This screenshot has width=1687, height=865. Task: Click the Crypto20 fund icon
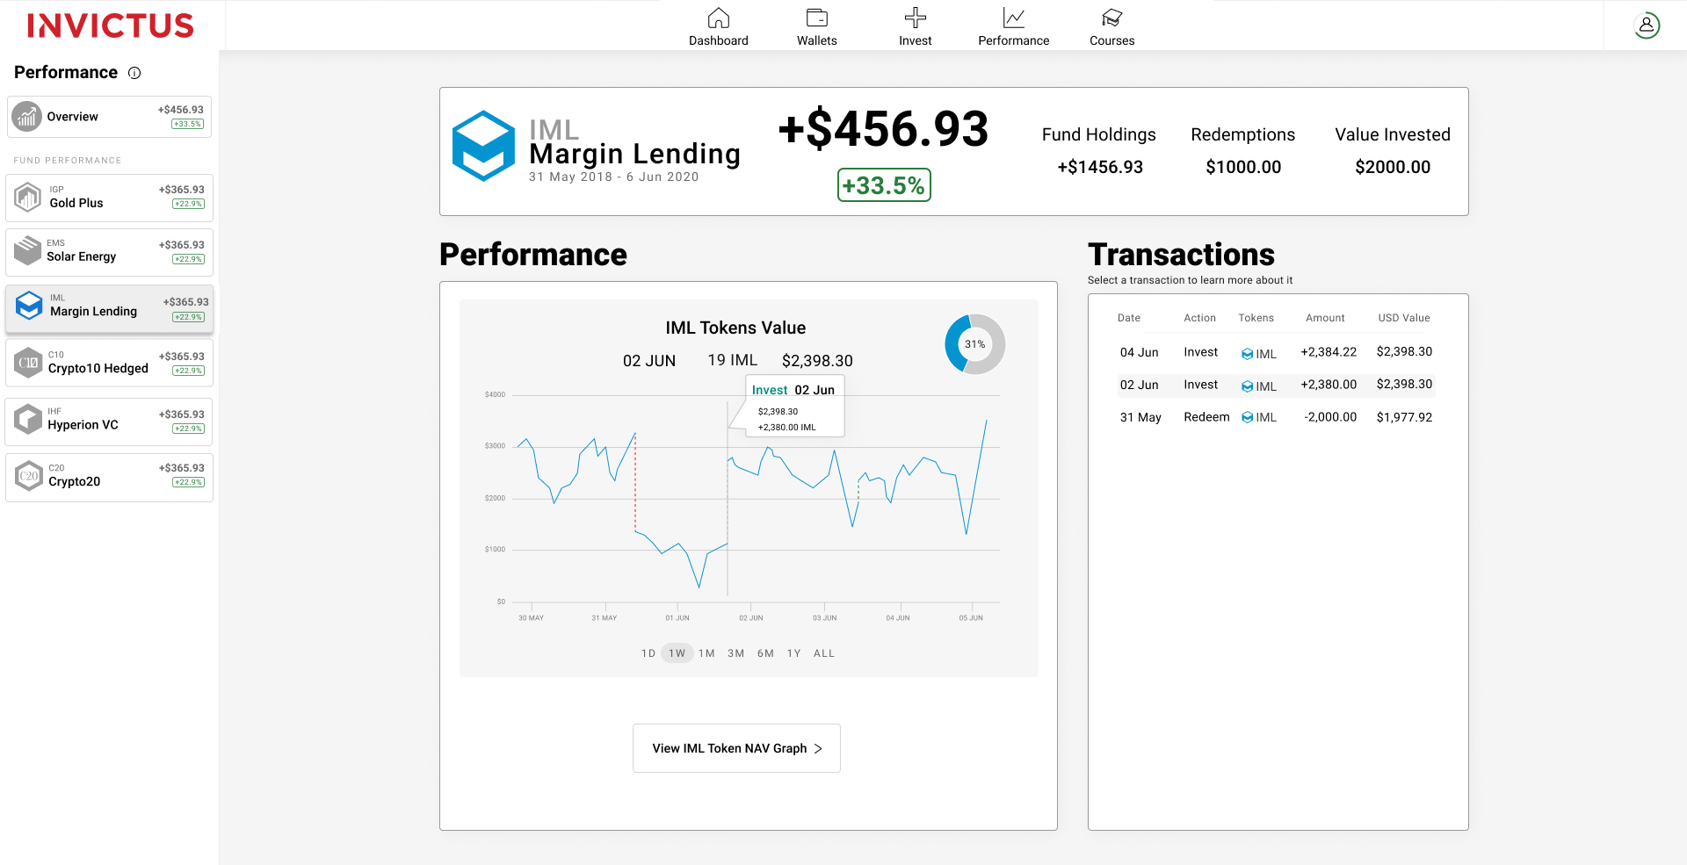click(29, 476)
